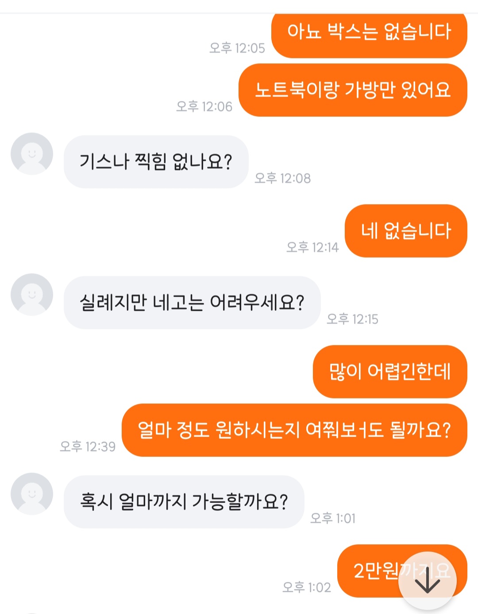Click the 오후 12:14 timestamp
The height and width of the screenshot is (614, 478).
(x=312, y=247)
